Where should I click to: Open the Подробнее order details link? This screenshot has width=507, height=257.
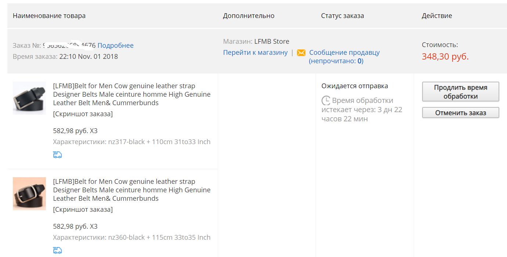(116, 46)
